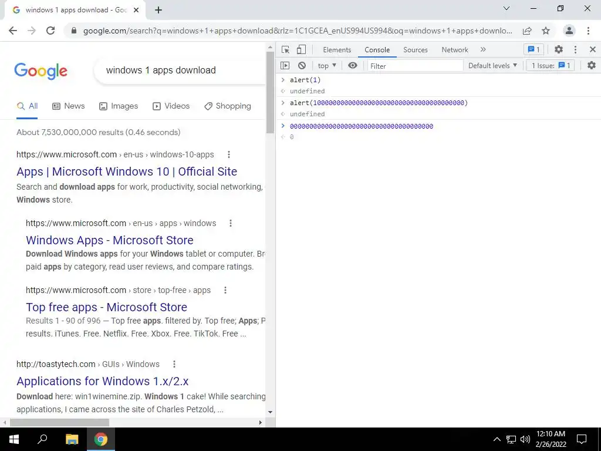Go back in browser history
Image resolution: width=601 pixels, height=451 pixels.
13,31
